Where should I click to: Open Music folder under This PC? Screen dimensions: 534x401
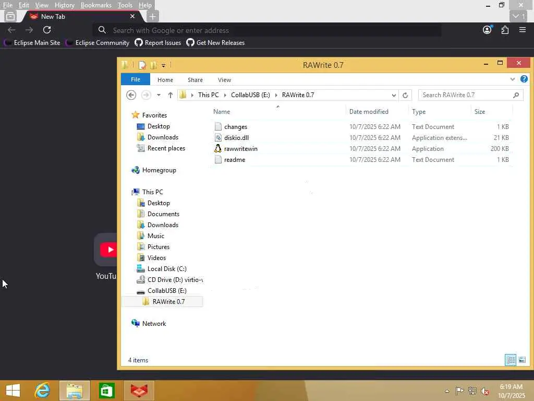click(x=151, y=235)
